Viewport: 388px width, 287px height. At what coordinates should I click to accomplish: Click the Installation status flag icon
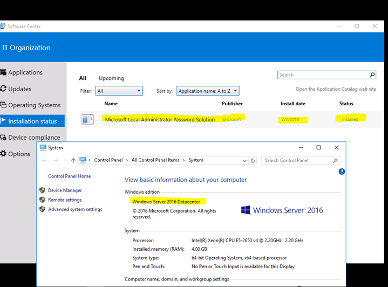(x=3, y=121)
